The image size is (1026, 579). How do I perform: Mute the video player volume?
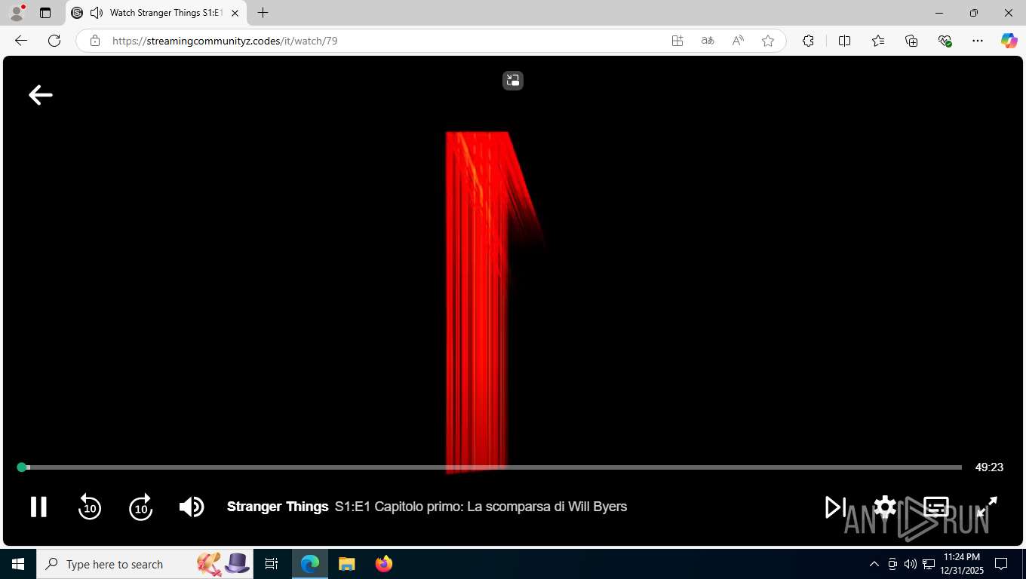tap(192, 507)
